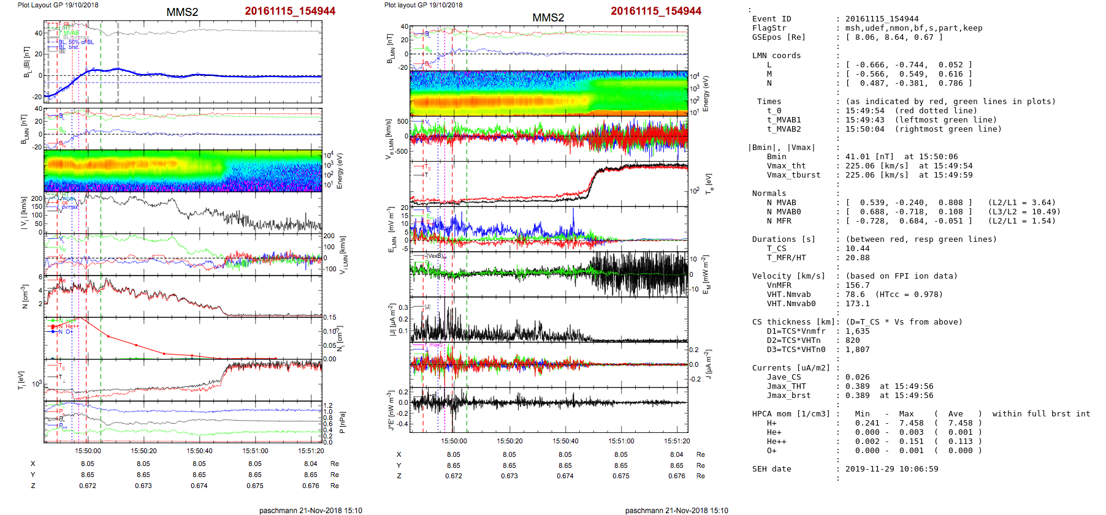Select the D2=TCS*VHTn thickness row
Screen dimensions: 1106x515
click(x=793, y=340)
